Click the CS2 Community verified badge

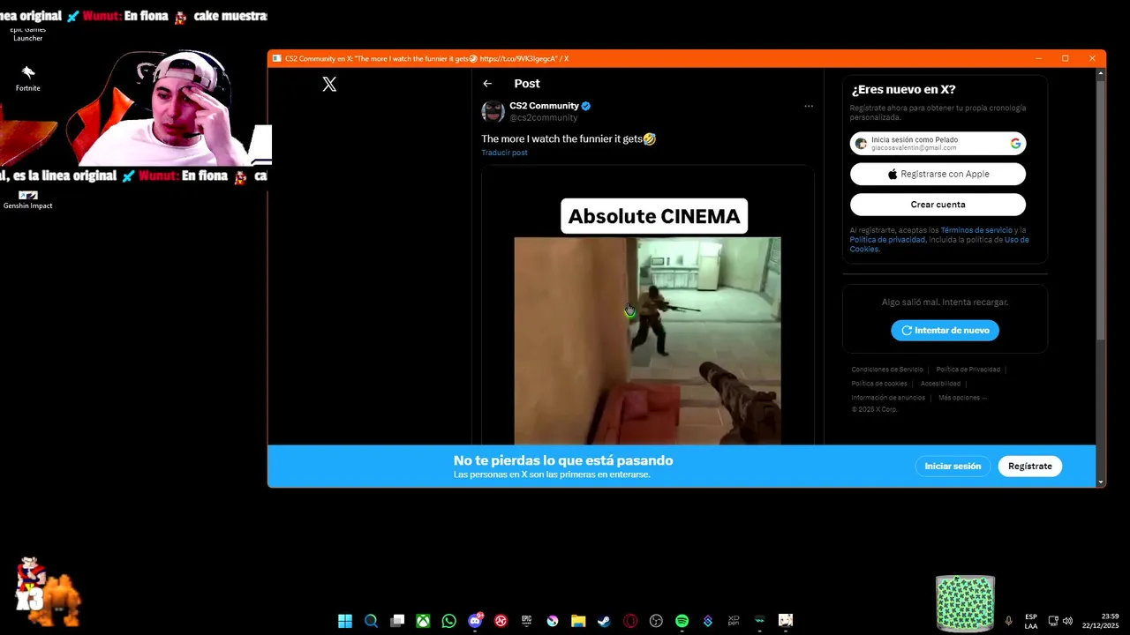point(586,106)
